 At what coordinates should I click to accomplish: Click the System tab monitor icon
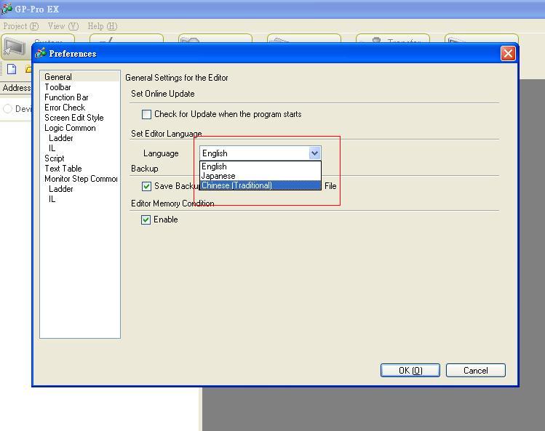15,45
